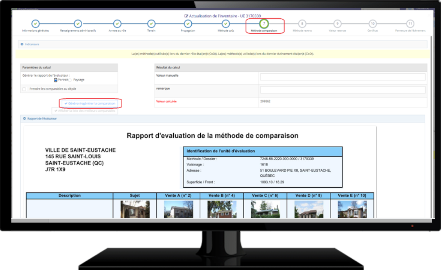Select the Portrait report orientation

(56, 80)
